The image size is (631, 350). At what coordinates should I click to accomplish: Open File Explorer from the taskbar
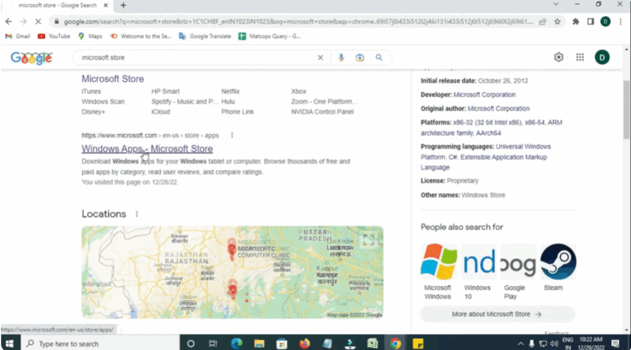[259, 344]
